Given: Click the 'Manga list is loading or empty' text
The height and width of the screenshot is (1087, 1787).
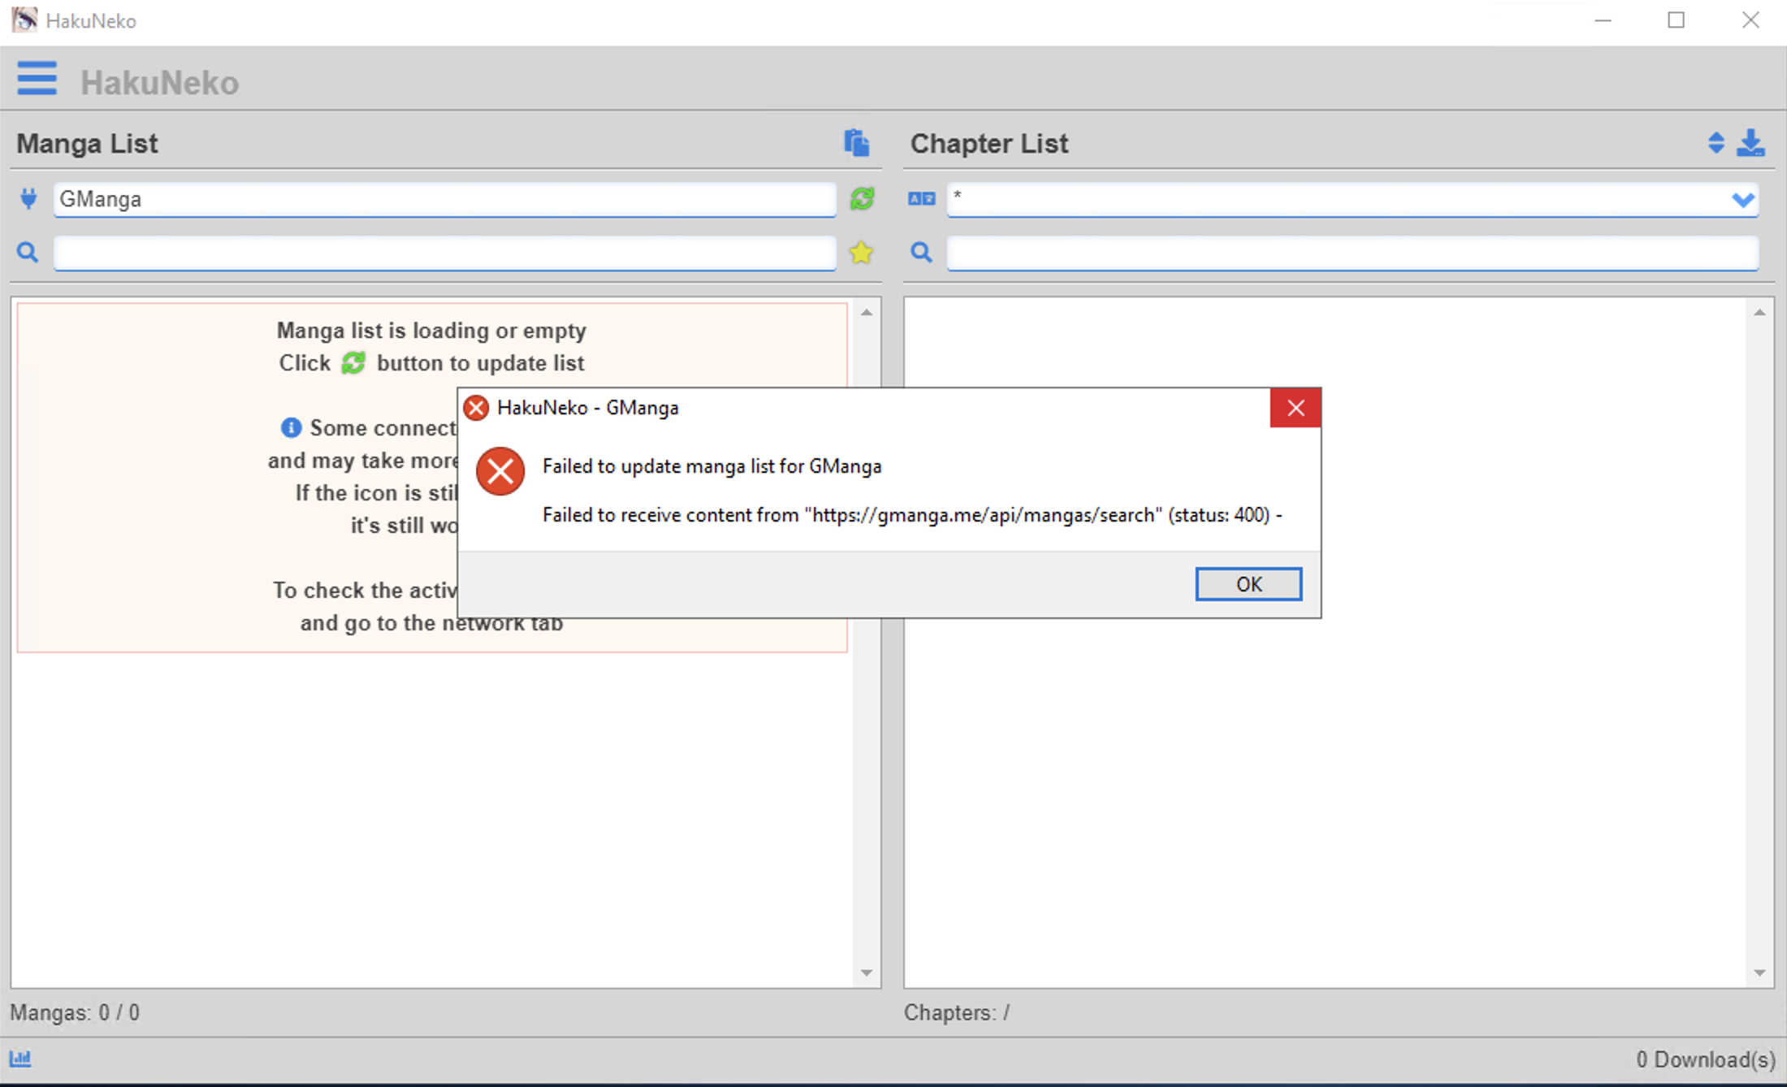Looking at the screenshot, I should coord(431,331).
